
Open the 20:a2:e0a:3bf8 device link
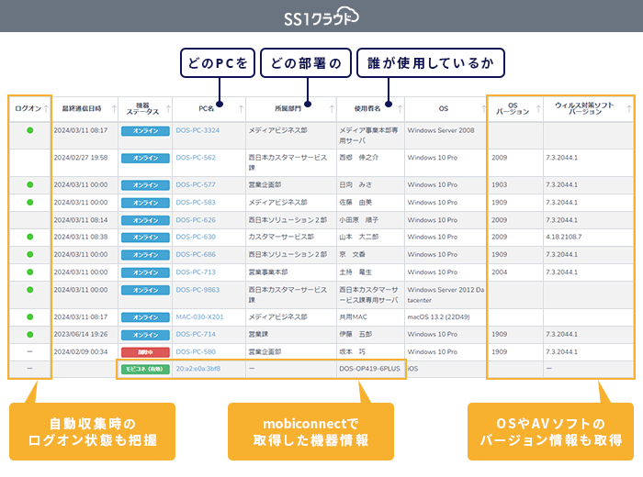[x=198, y=369]
